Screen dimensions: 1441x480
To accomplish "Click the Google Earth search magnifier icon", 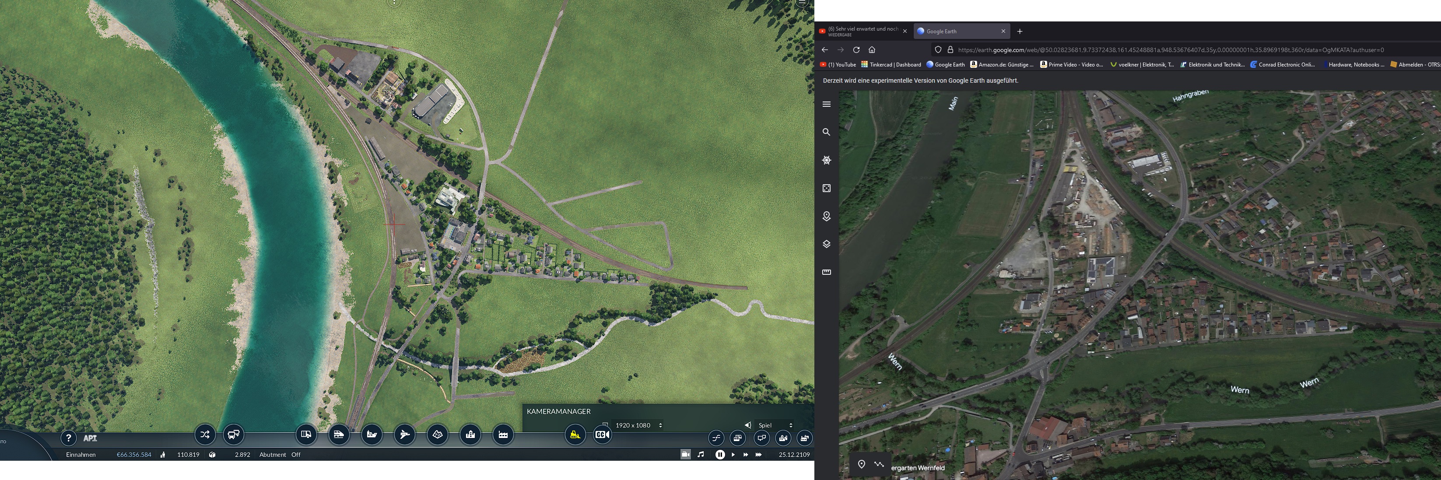I will (x=827, y=132).
